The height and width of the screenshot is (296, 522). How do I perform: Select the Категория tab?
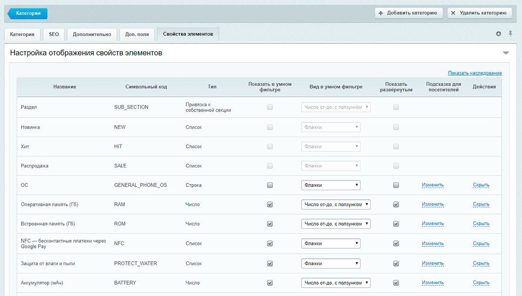(x=22, y=34)
